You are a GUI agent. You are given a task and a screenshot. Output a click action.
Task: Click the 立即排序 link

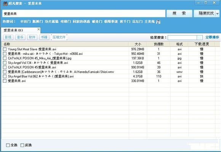coord(212,37)
